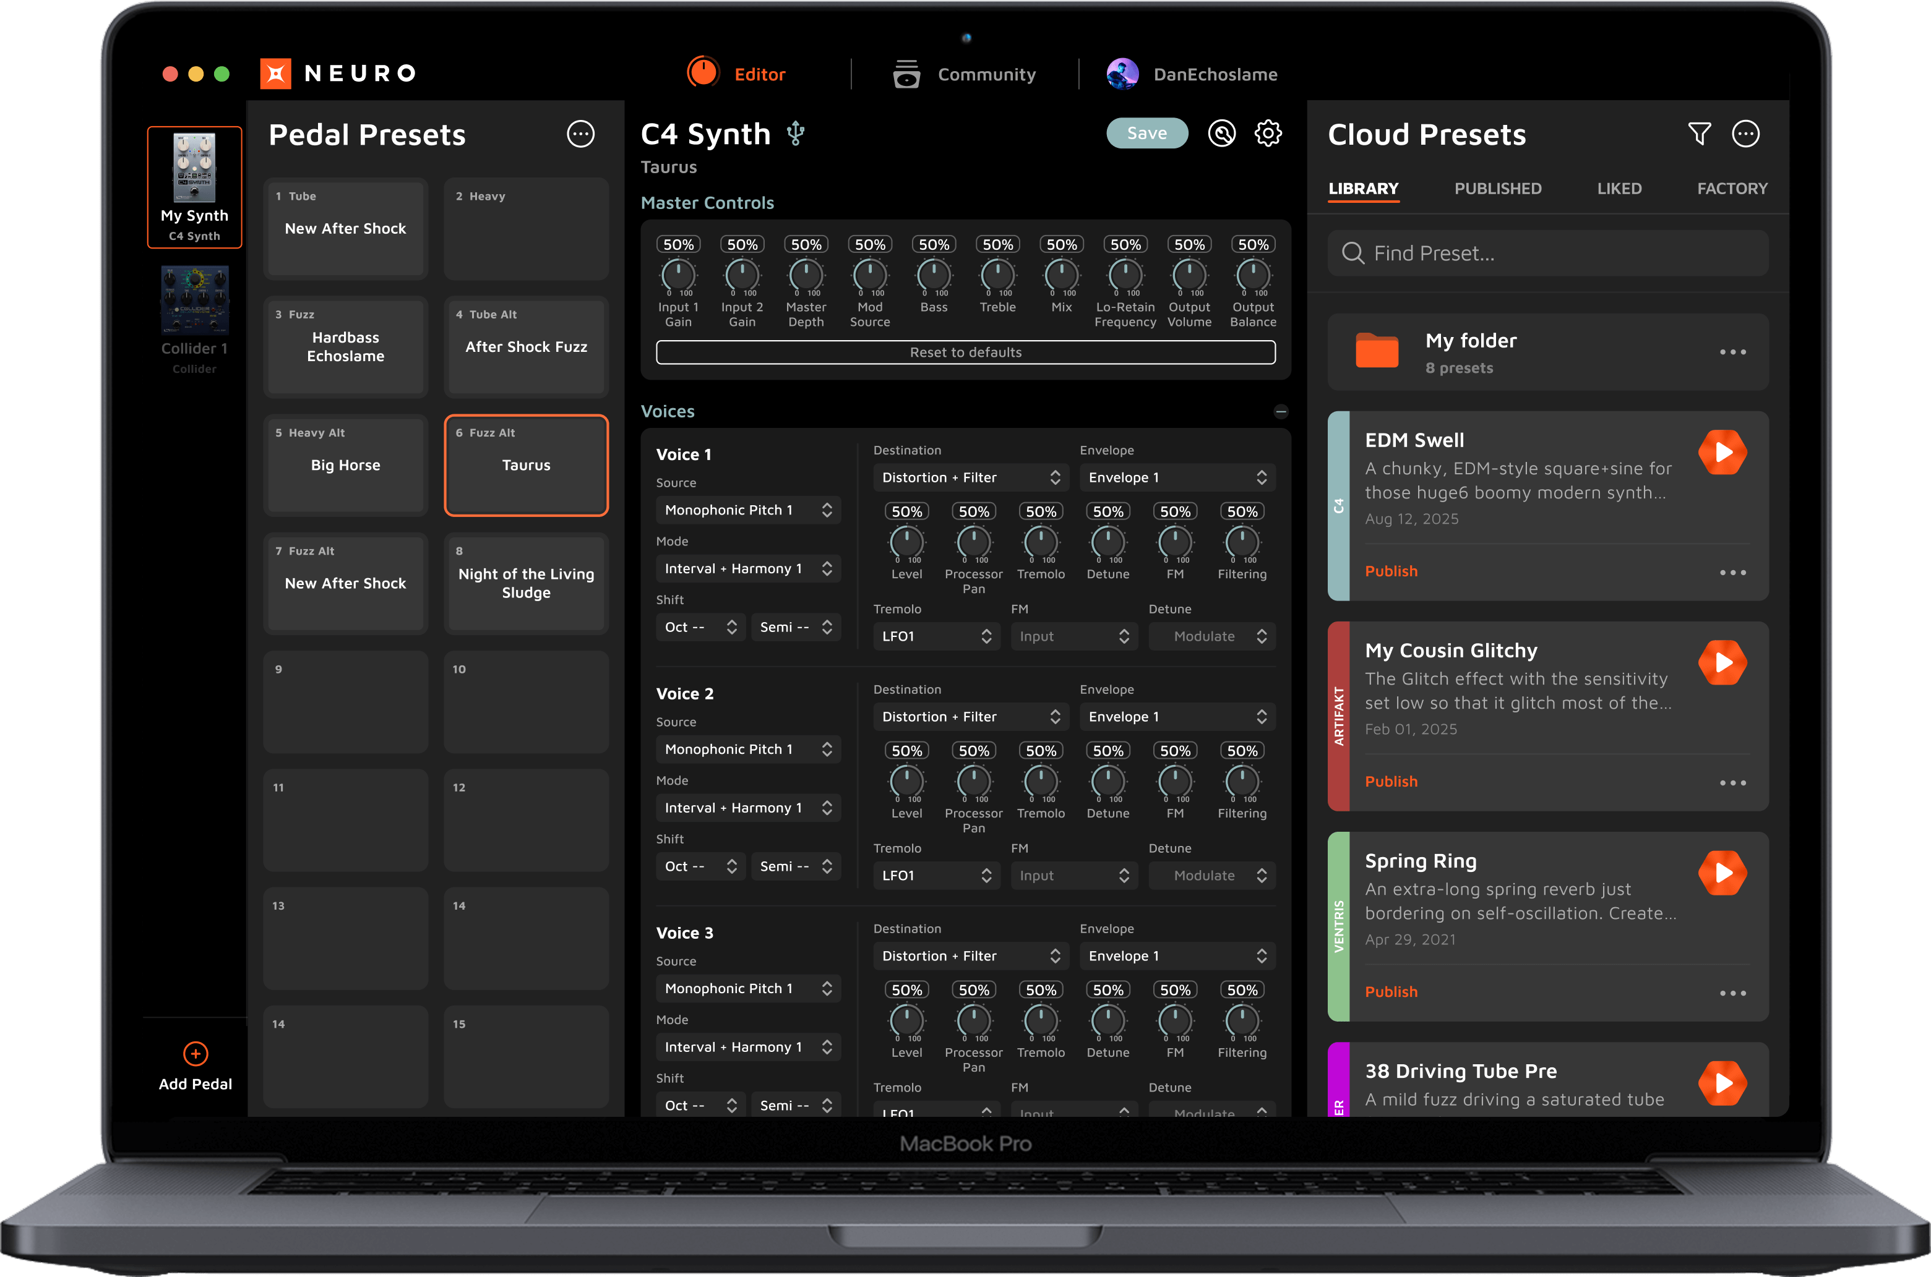Expand Voice 1 Source Monophonic Pitch dropdown
Viewport: 1931px width, 1277px height.
(748, 510)
